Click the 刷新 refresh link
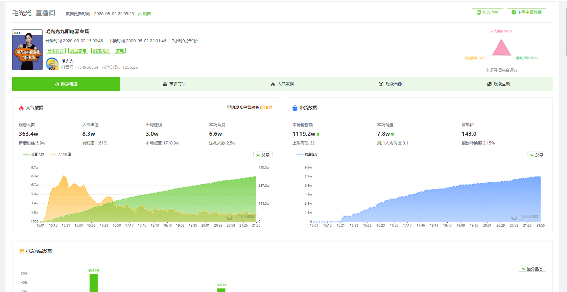 (x=147, y=14)
